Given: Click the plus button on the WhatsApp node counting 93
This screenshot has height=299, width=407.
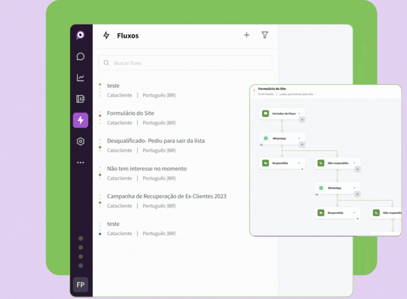Looking at the screenshot, I should coord(302,145).
